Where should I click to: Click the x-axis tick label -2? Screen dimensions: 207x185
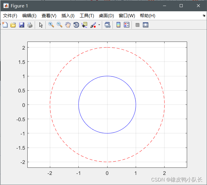point(50,173)
